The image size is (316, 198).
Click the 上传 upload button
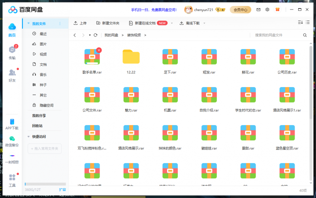click(80, 23)
